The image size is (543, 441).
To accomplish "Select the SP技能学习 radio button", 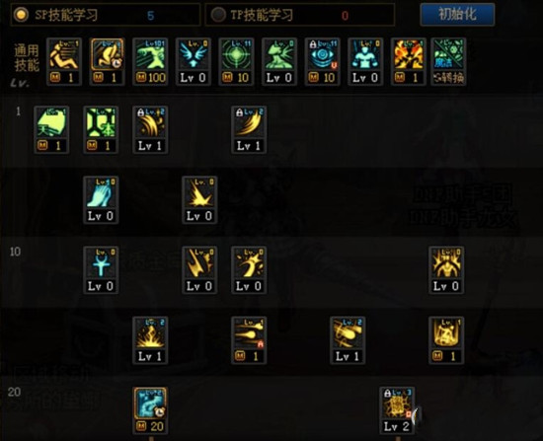I will coord(21,15).
